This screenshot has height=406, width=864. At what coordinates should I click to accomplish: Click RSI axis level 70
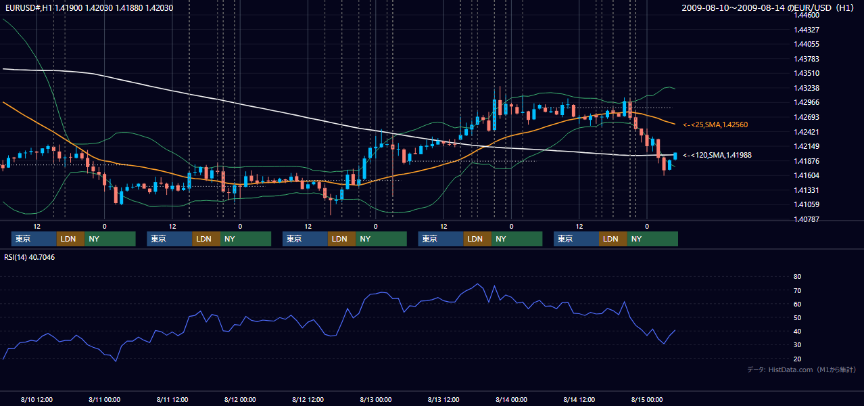(797, 290)
